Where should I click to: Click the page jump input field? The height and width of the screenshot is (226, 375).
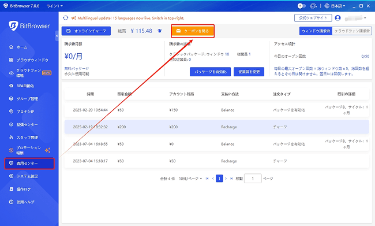point(253,179)
